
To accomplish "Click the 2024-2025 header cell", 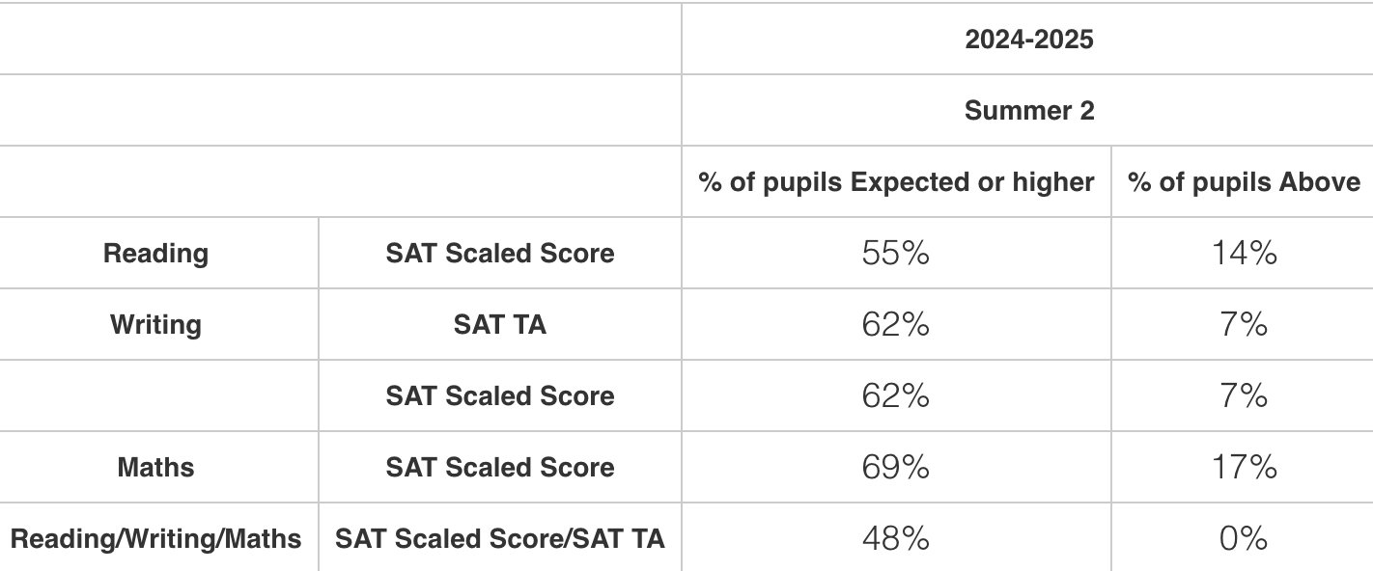I will click(x=1028, y=40).
